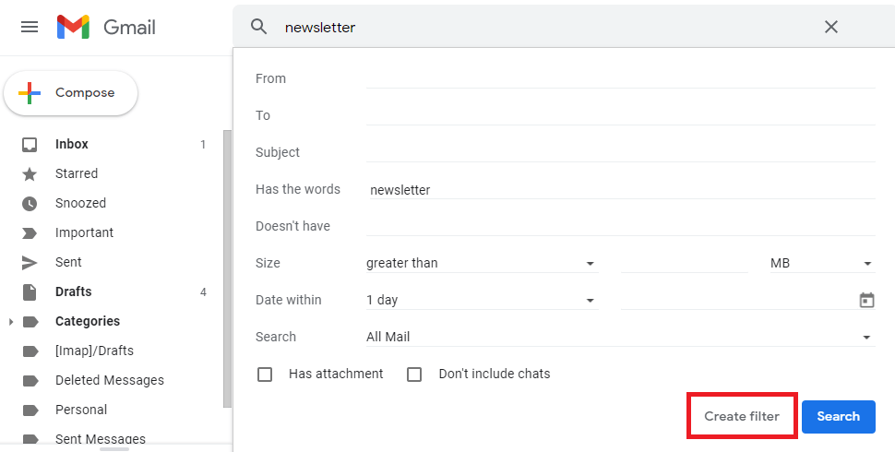Viewport: 895px width, 452px height.
Task: Open the Starred folder
Action: click(76, 173)
